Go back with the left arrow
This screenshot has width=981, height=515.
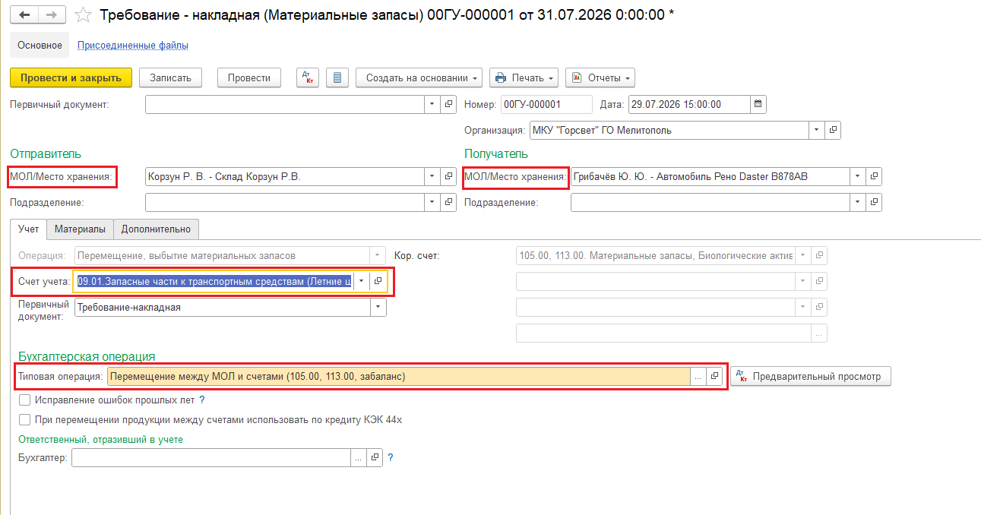pos(24,14)
